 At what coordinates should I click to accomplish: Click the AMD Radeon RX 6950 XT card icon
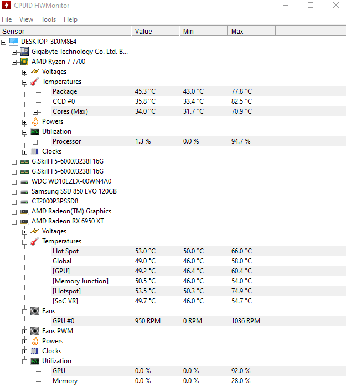point(24,221)
